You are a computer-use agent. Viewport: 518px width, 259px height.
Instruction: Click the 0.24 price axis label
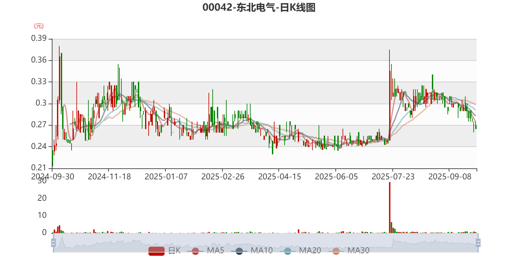click(x=39, y=146)
